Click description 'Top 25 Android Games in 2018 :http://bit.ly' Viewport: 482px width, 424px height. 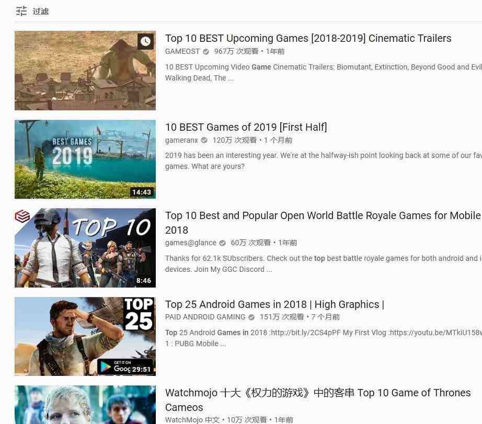tap(324, 338)
